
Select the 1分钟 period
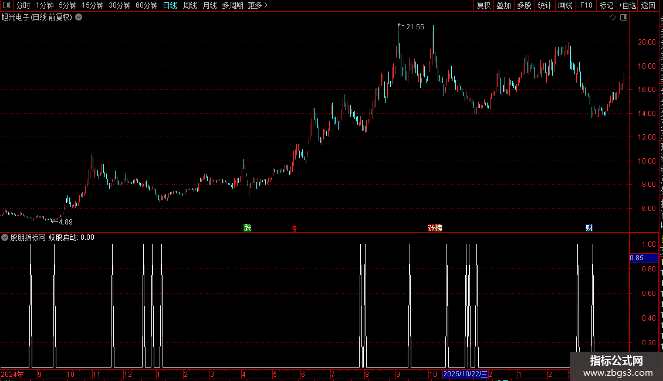45,5
